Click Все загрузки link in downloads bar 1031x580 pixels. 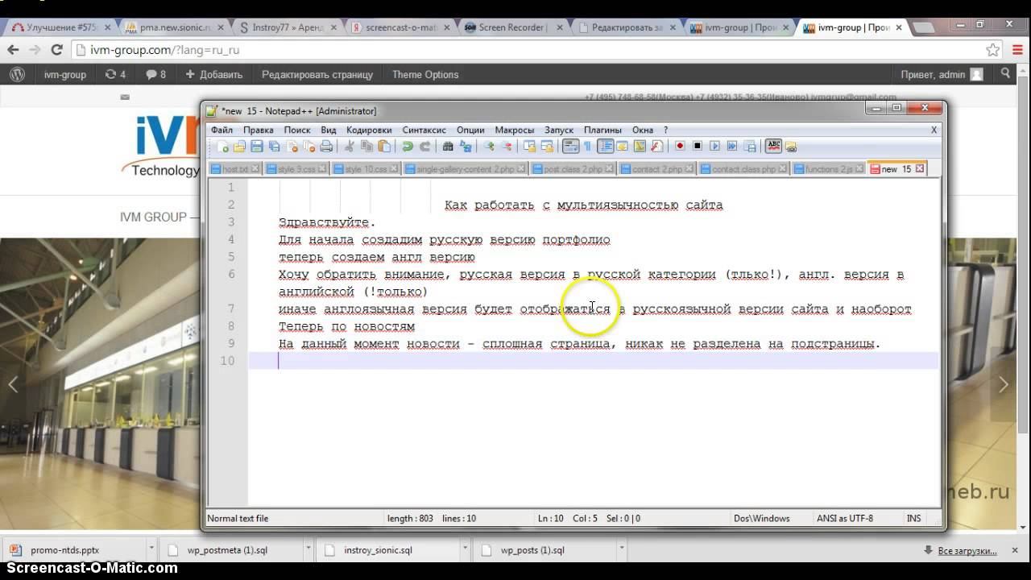[x=967, y=551]
